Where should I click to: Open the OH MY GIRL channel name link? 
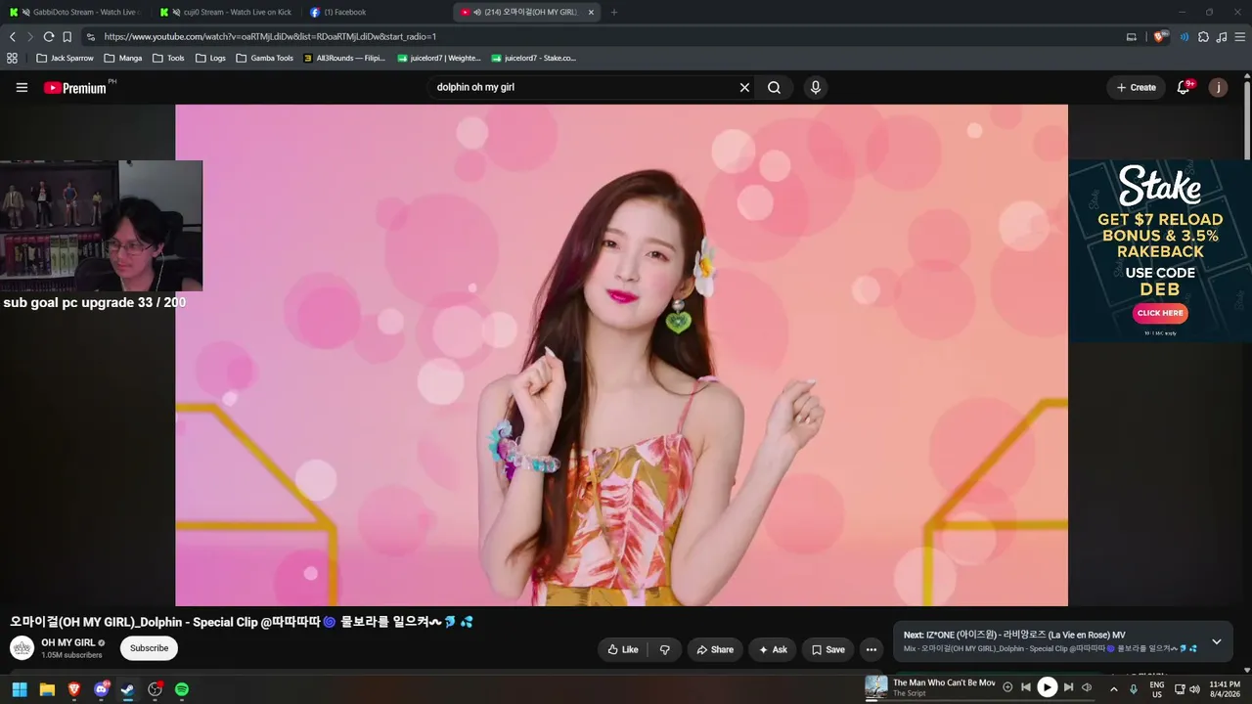68,642
